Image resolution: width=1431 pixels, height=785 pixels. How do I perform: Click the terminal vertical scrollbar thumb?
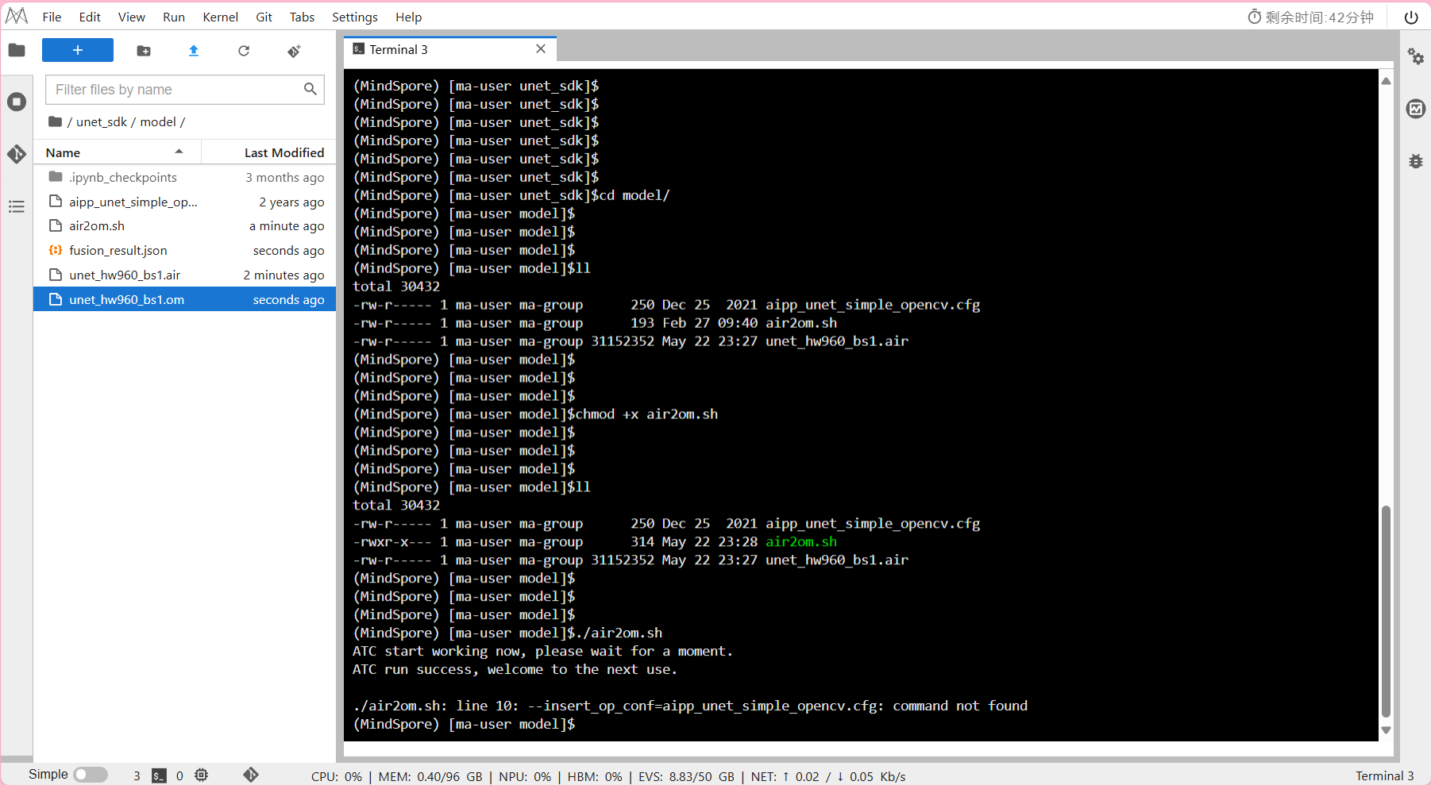pyautogui.click(x=1386, y=611)
